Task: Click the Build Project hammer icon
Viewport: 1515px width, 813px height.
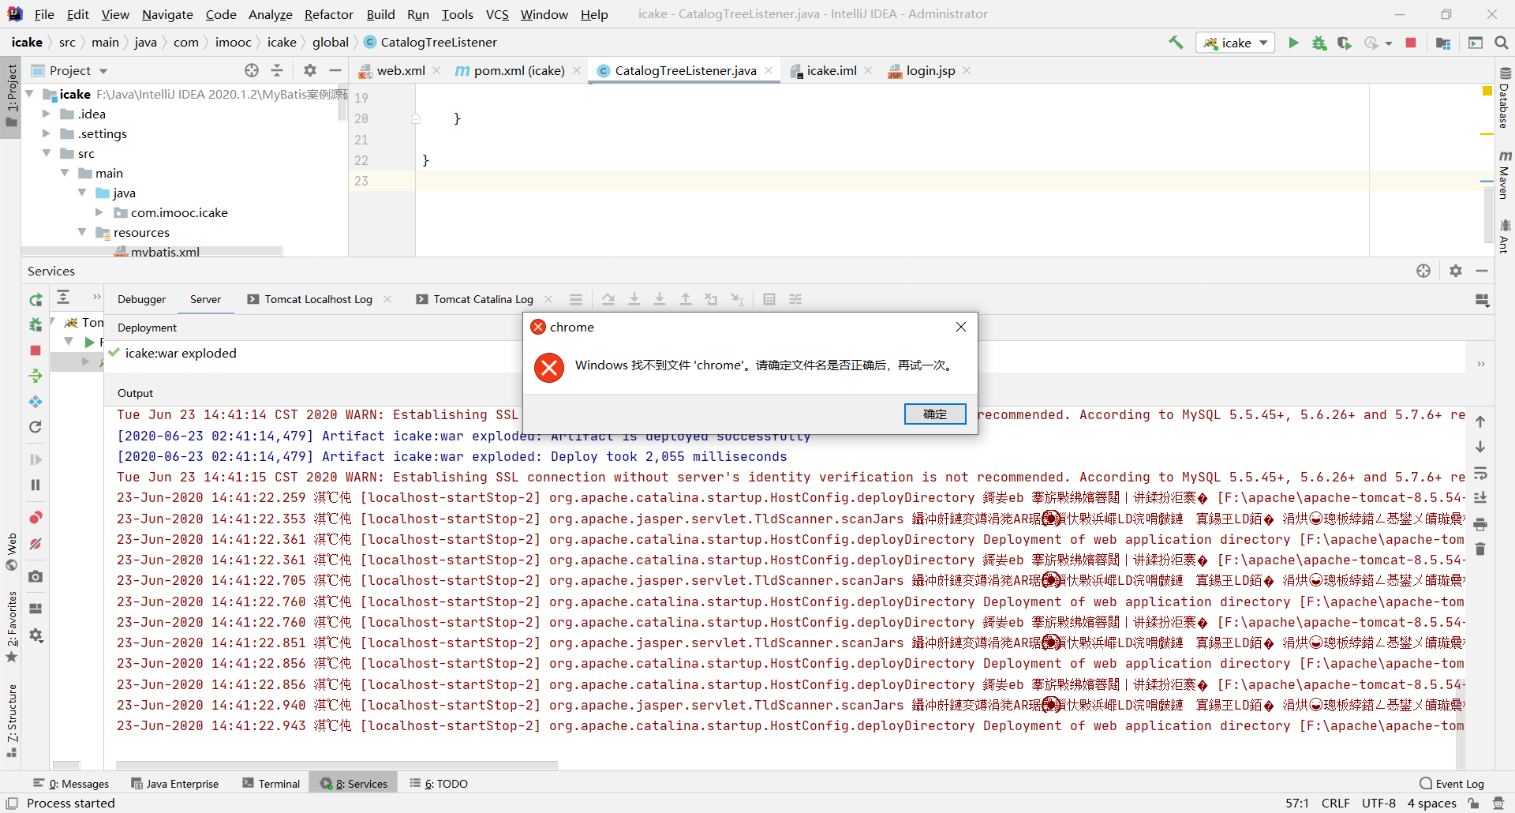Action: coord(1176,43)
